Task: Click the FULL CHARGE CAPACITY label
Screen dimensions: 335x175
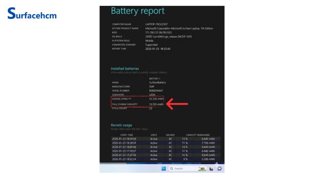Action: pos(125,104)
